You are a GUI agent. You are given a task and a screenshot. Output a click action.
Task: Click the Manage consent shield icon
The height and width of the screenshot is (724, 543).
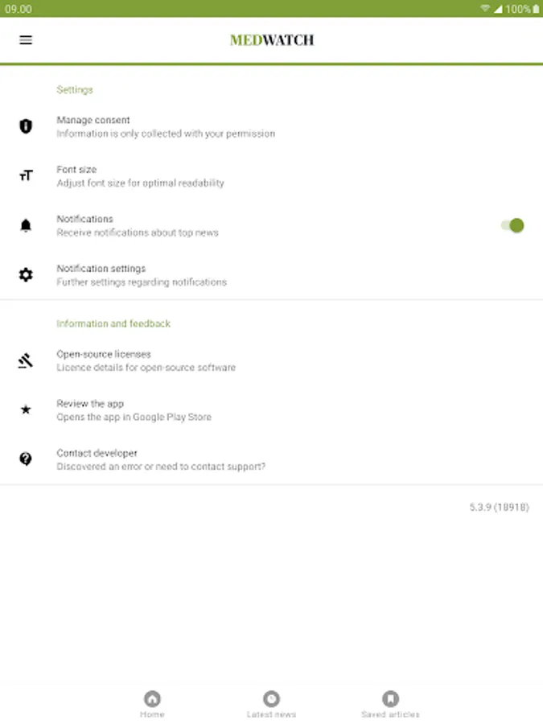tap(26, 126)
